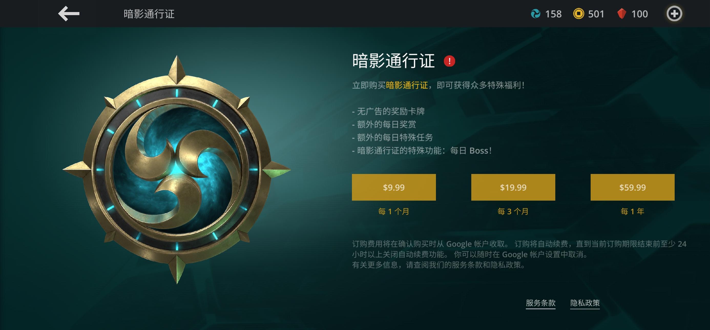Tap the blue swirl currency icon
710x330 pixels.
click(536, 14)
